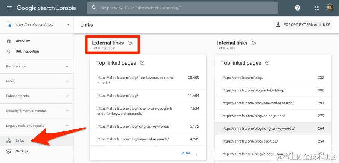Click the Settings gear icon
Image resolution: width=339 pixels, height=163 pixels.
click(x=9, y=151)
